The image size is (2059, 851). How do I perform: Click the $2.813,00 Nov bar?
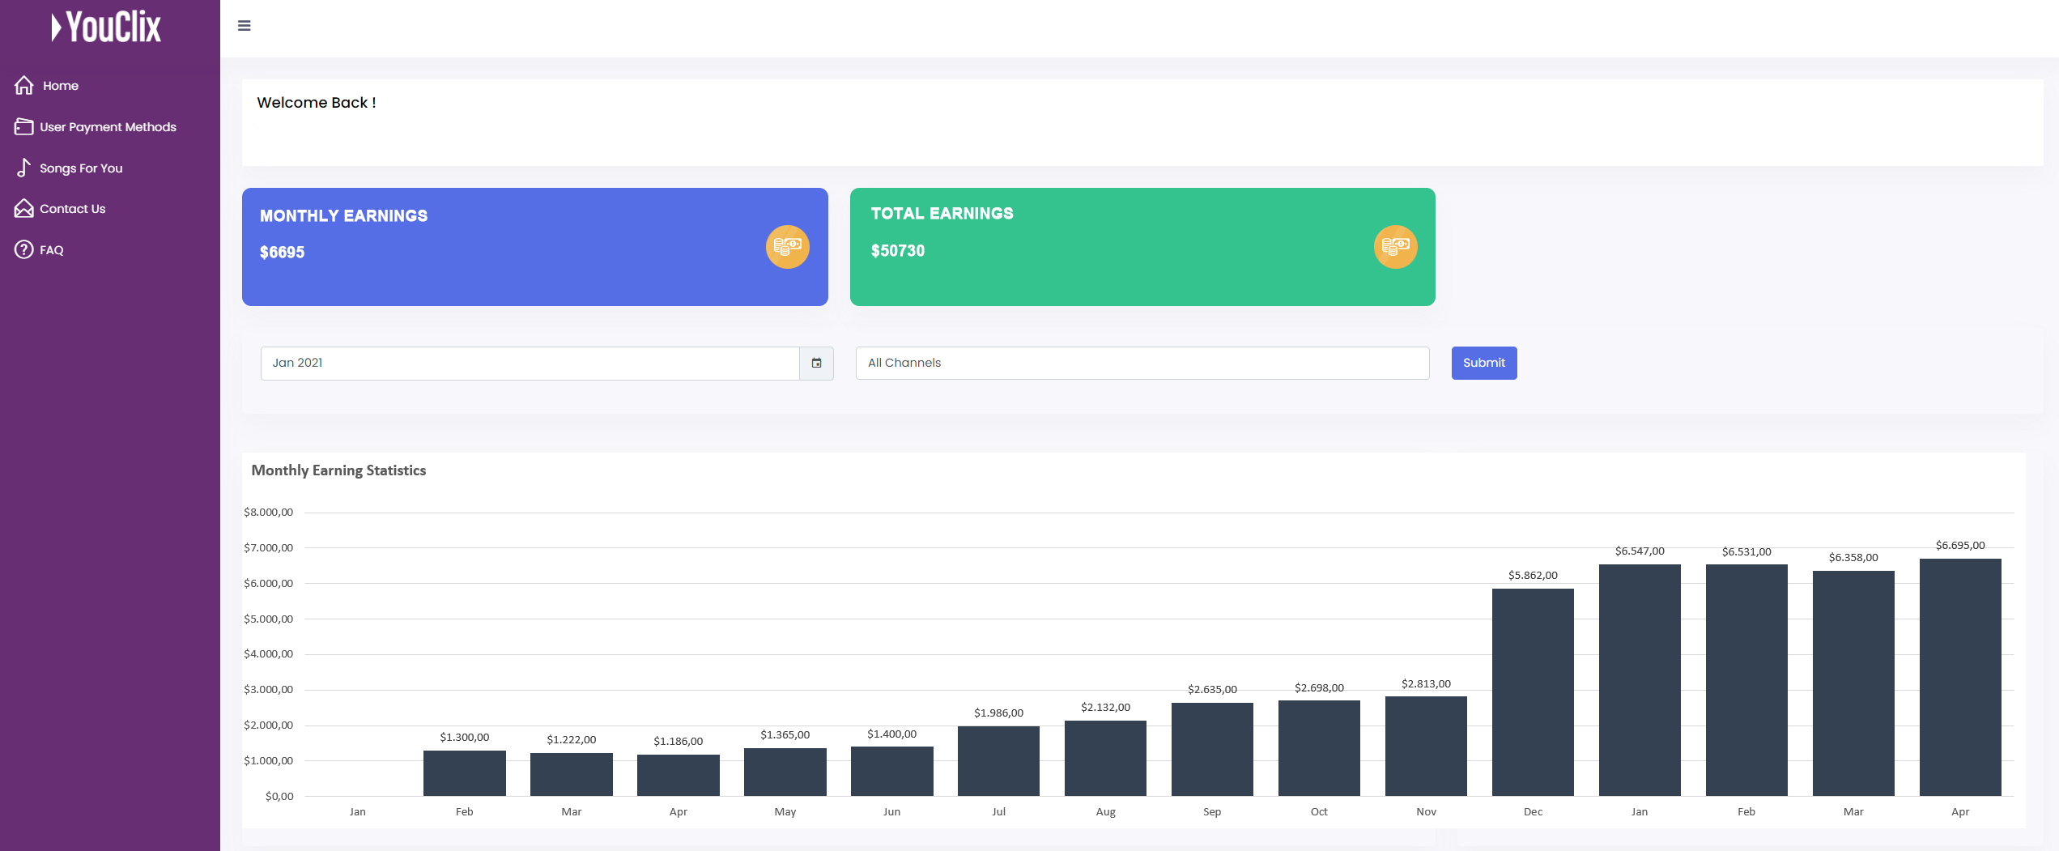point(1426,747)
